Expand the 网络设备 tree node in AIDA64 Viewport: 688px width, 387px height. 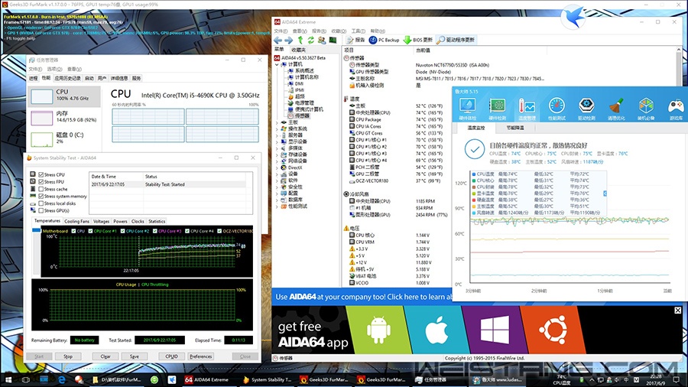(x=277, y=161)
